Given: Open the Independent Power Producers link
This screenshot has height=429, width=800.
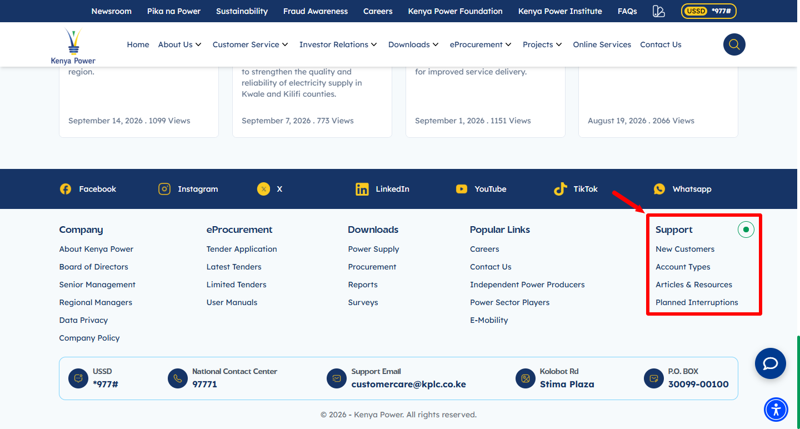Looking at the screenshot, I should coord(527,285).
